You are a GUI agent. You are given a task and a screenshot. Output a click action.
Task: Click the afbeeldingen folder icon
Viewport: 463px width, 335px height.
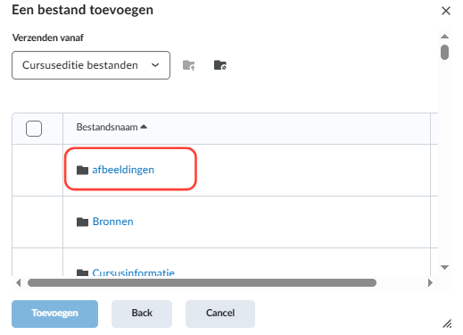click(82, 170)
